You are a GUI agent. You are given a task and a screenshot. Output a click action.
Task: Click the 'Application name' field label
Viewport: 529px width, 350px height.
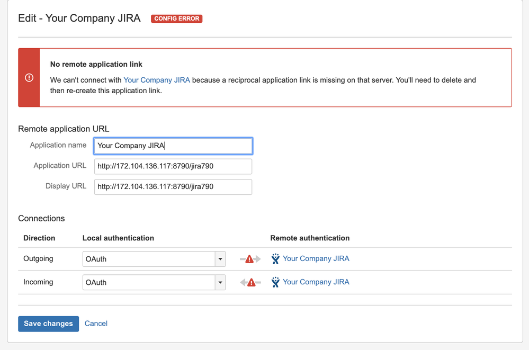point(58,145)
